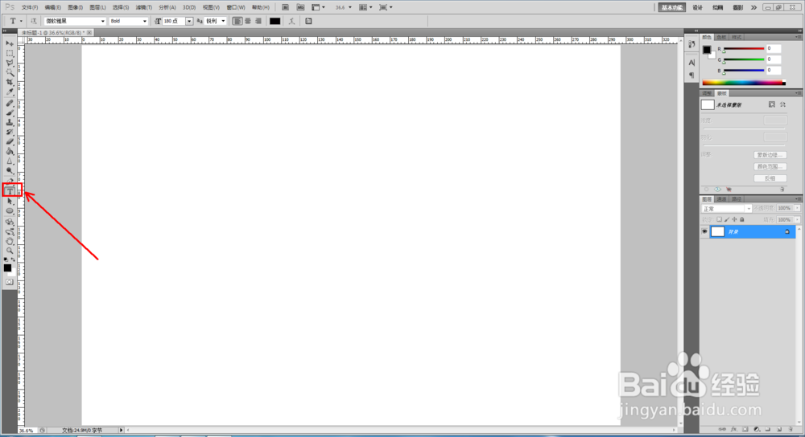Open the Create Warped Text button
The image size is (805, 437).
coord(291,21)
